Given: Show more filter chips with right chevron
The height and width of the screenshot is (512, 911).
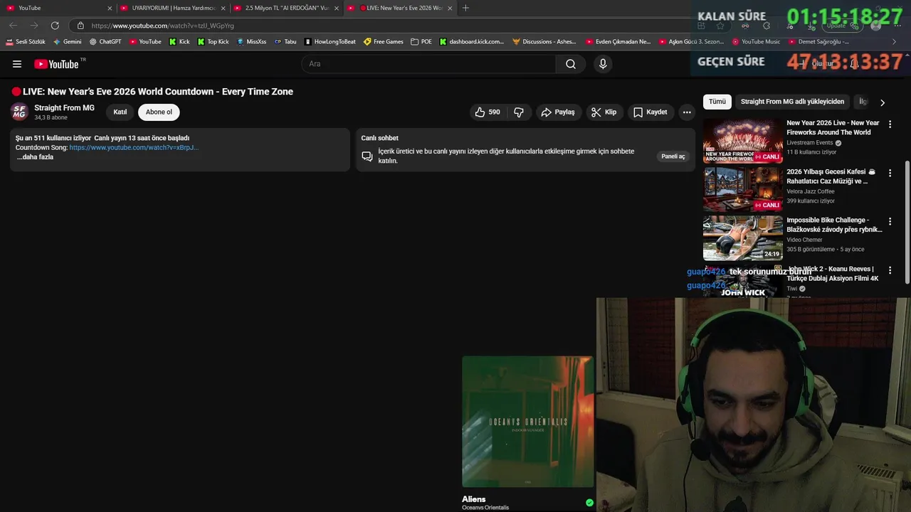Looking at the screenshot, I should (x=883, y=102).
